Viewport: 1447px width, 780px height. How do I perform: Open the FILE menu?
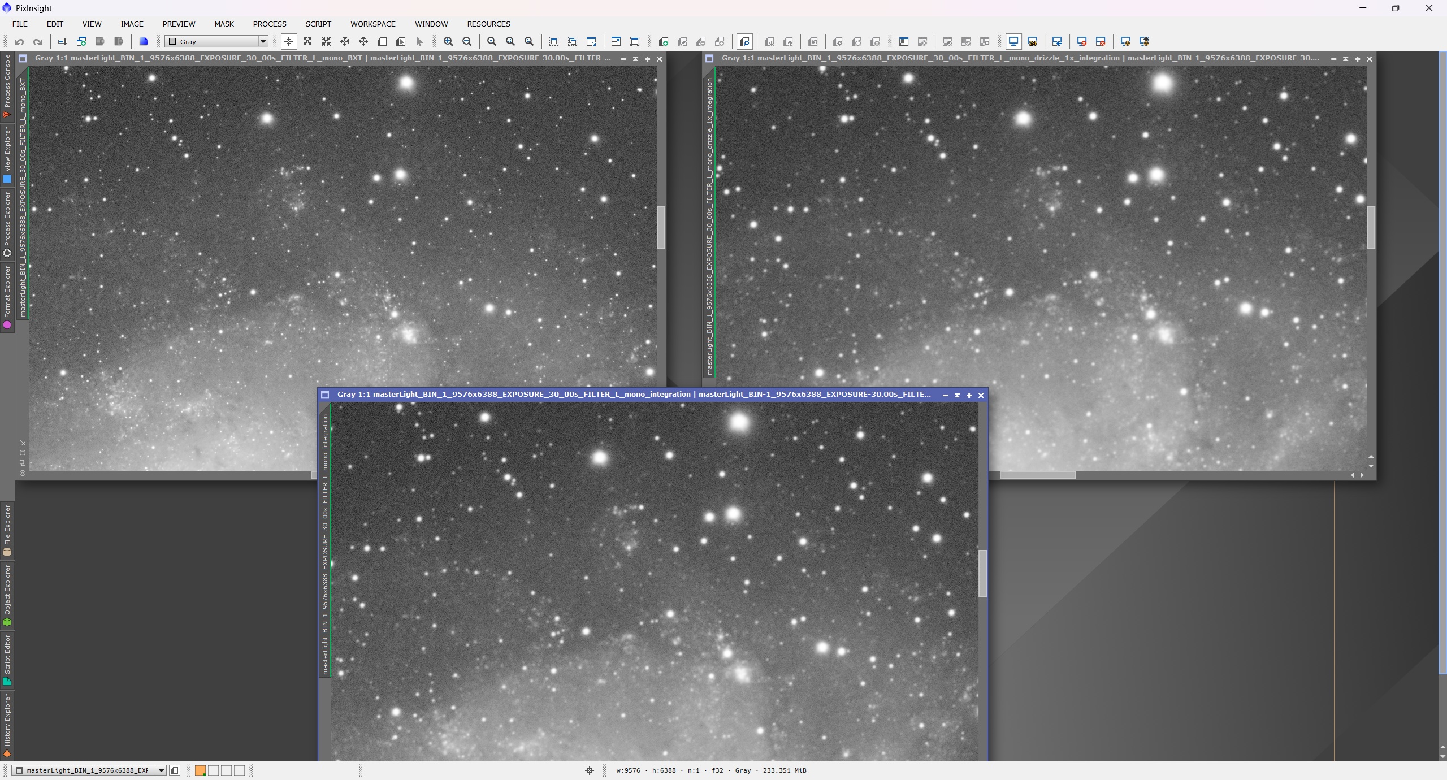click(20, 24)
